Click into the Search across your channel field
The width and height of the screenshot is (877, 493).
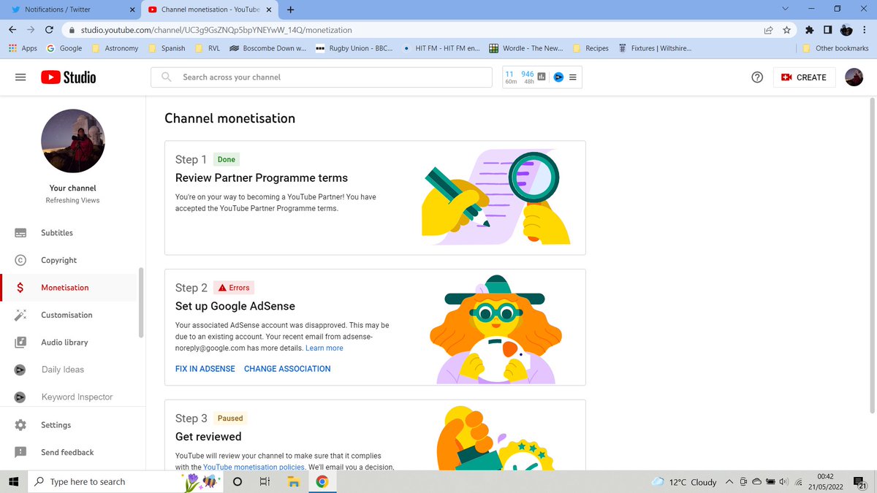click(322, 77)
